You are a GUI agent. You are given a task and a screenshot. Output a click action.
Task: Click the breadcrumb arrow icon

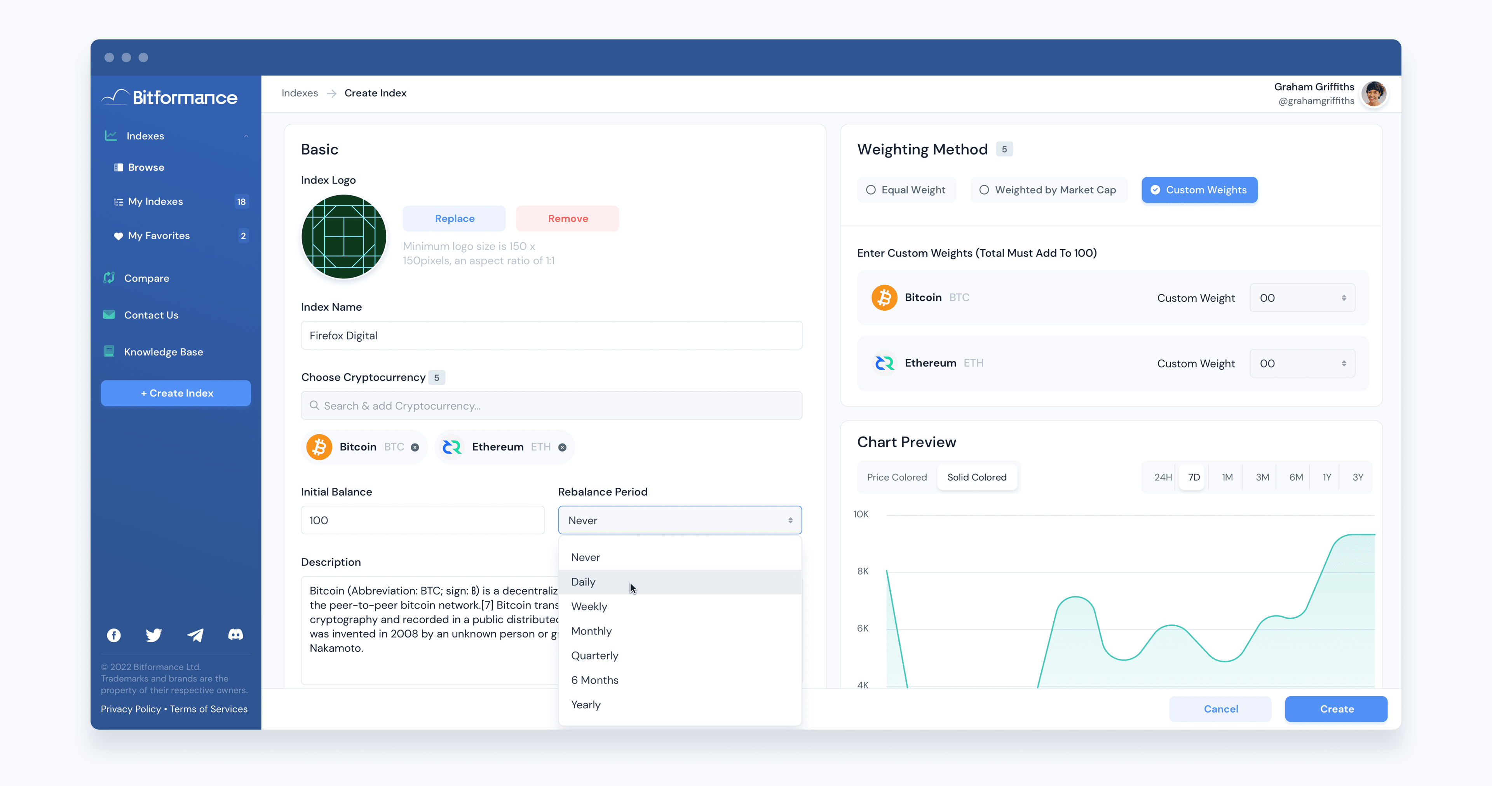click(x=331, y=93)
